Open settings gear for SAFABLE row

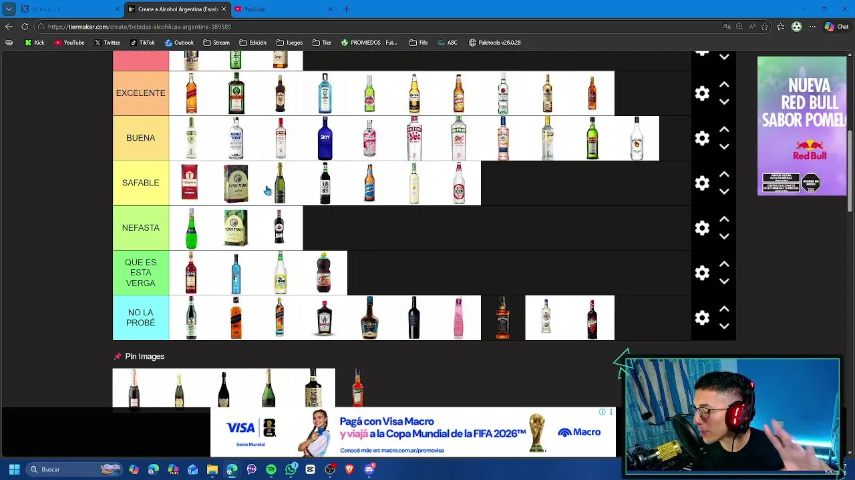pyautogui.click(x=702, y=183)
